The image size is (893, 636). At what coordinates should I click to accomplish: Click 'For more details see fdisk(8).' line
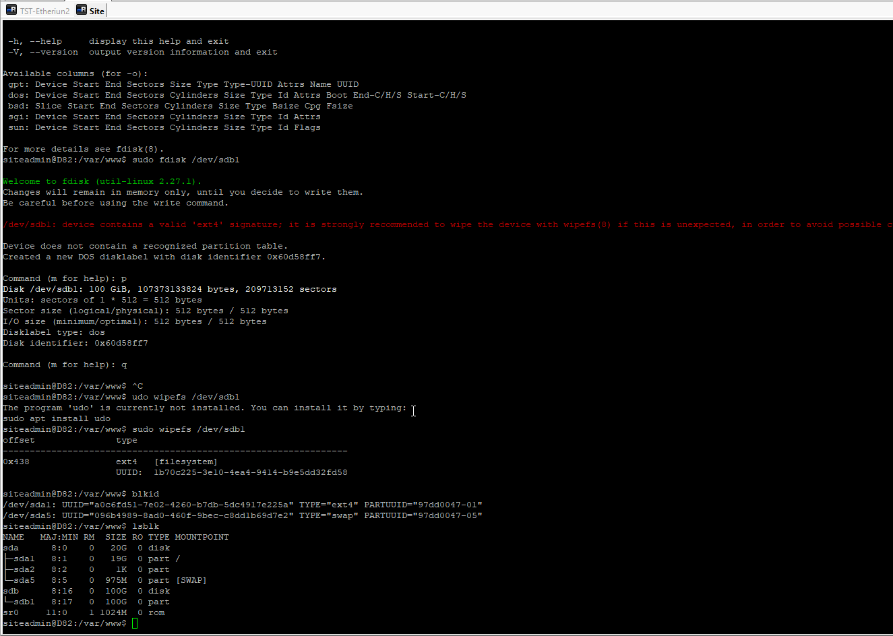tap(84, 149)
